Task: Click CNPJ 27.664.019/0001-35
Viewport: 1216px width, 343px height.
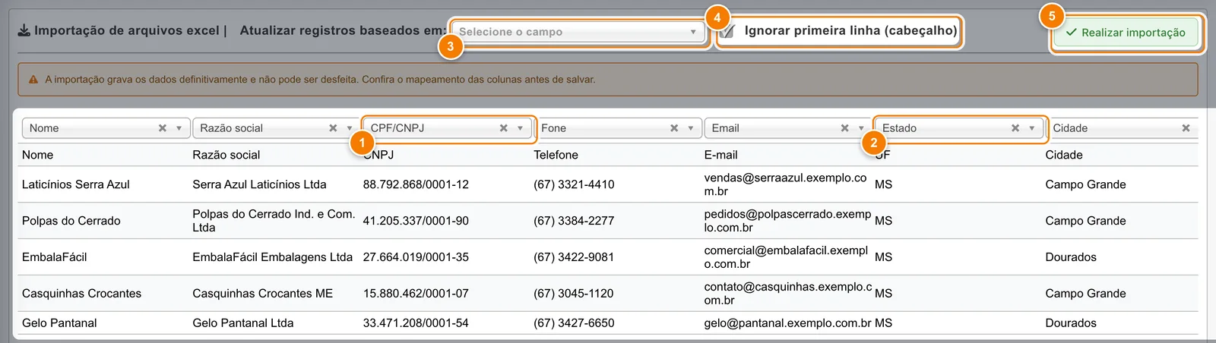Action: 416,257
